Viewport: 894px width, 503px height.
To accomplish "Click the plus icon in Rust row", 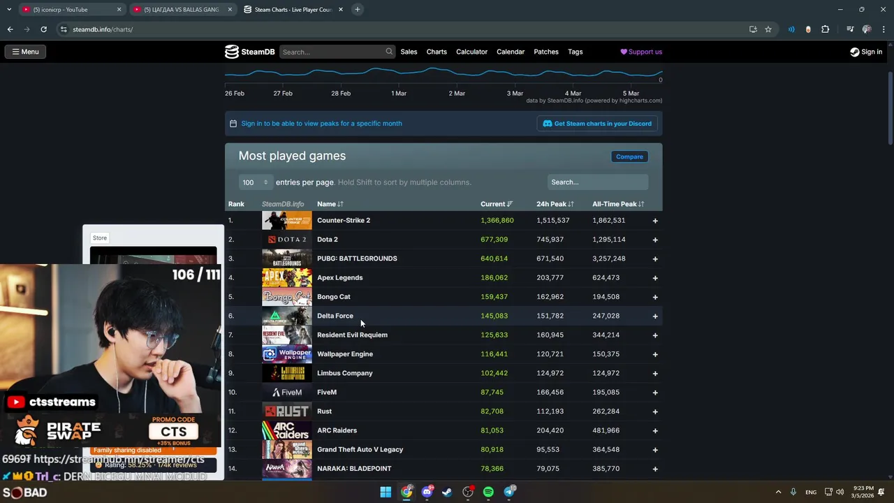I will 654,411.
